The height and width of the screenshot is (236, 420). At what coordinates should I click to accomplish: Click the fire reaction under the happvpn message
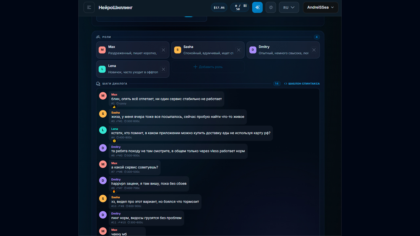point(114,191)
